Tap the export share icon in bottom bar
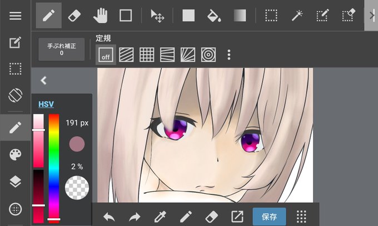 click(x=237, y=217)
